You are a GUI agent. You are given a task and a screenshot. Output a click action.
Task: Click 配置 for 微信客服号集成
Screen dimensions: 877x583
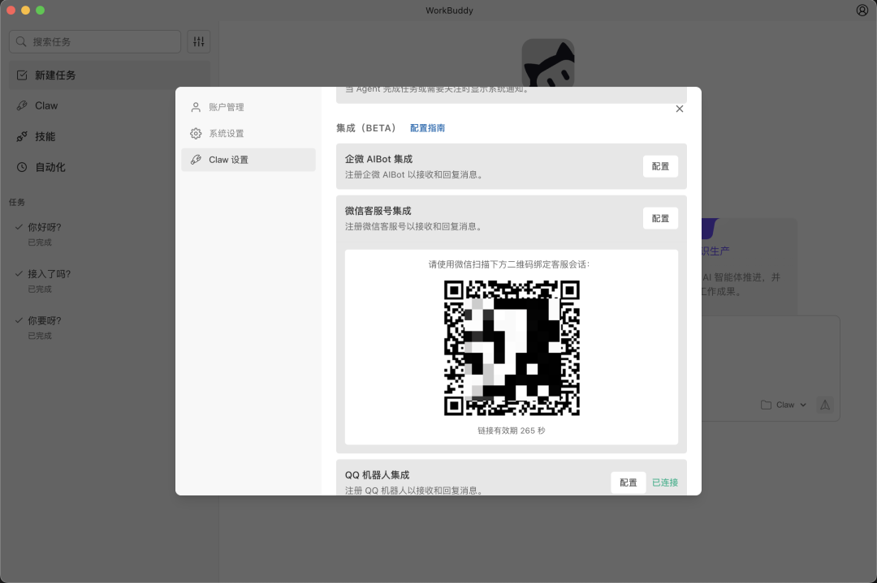pos(660,218)
